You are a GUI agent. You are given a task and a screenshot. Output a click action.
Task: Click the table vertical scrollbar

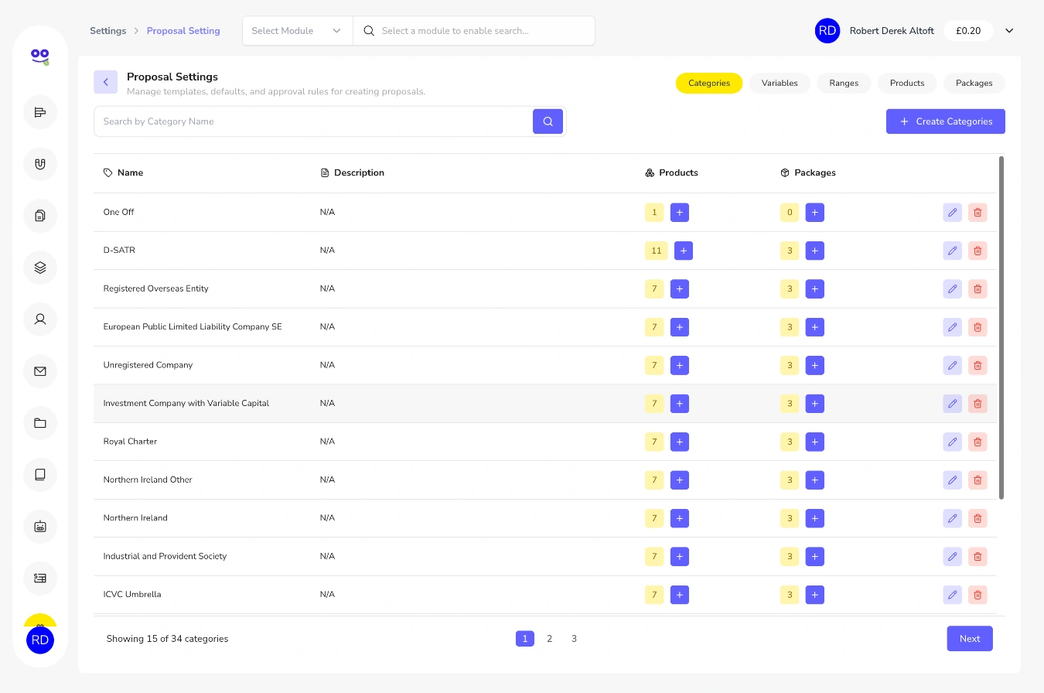[x=1002, y=328]
